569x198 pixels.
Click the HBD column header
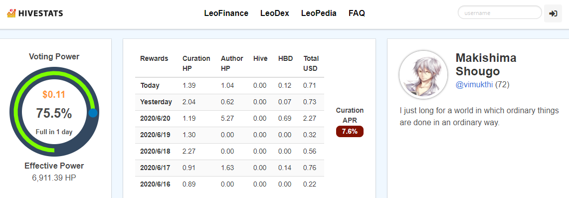point(286,58)
